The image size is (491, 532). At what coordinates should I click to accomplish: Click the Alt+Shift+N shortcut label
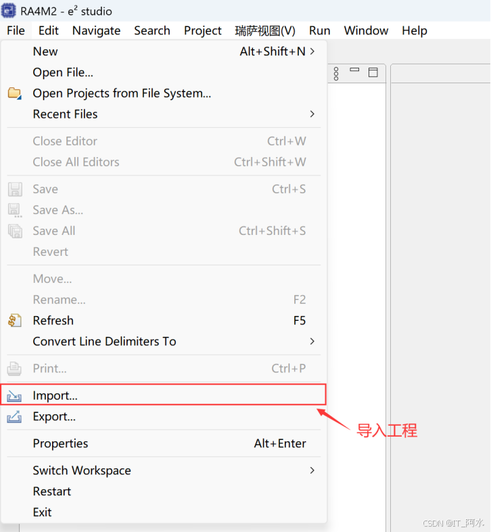coord(273,51)
